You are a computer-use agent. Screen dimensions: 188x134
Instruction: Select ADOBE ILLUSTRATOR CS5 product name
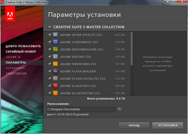(x=80, y=93)
